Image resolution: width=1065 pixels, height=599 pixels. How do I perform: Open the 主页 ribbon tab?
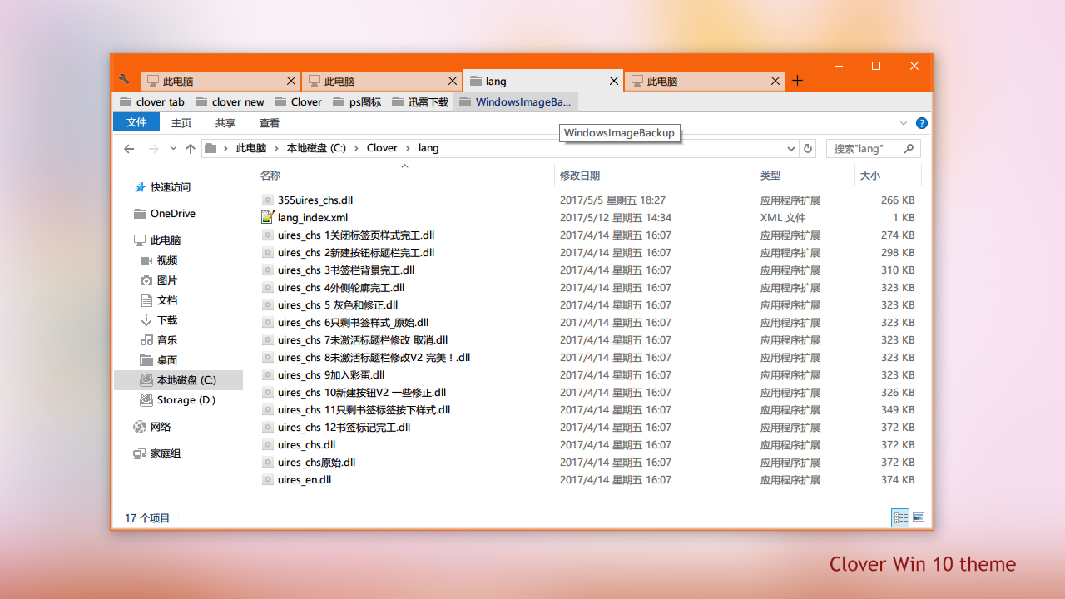pos(181,123)
